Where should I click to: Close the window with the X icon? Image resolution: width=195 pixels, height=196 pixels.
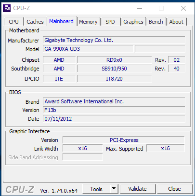183,8
